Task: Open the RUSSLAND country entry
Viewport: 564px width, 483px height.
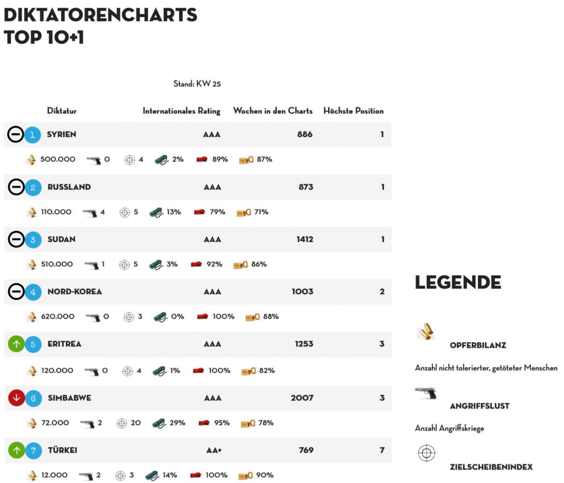Action: tap(69, 187)
